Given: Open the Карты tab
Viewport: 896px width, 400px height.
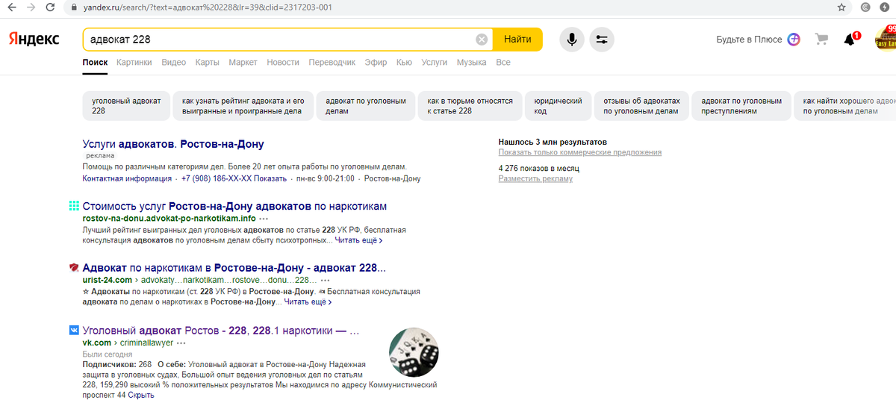Looking at the screenshot, I should coord(208,62).
